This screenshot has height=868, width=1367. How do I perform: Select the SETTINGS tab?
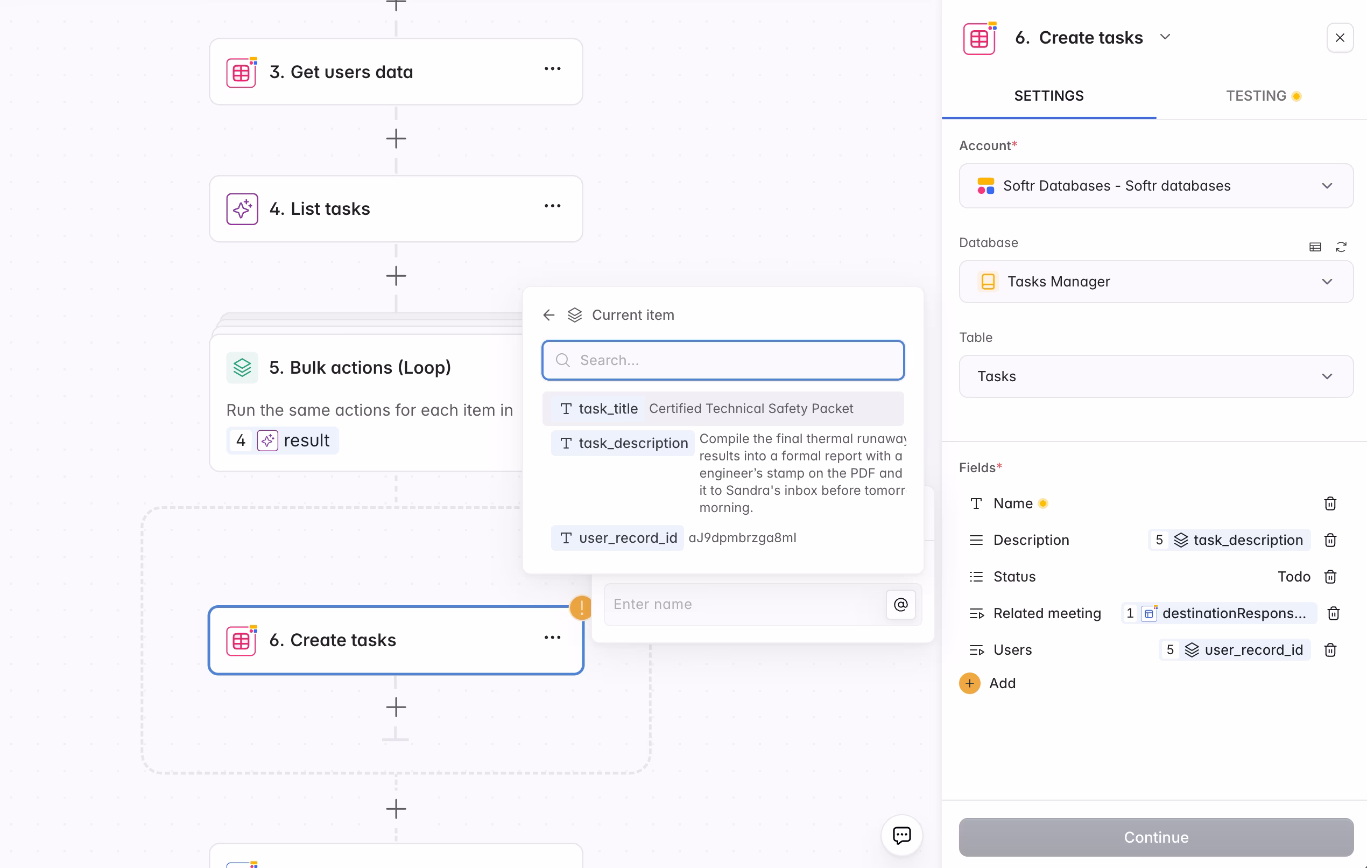point(1048,95)
